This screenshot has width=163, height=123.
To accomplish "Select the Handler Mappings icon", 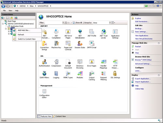I will pyautogui.click(x=103, y=64).
